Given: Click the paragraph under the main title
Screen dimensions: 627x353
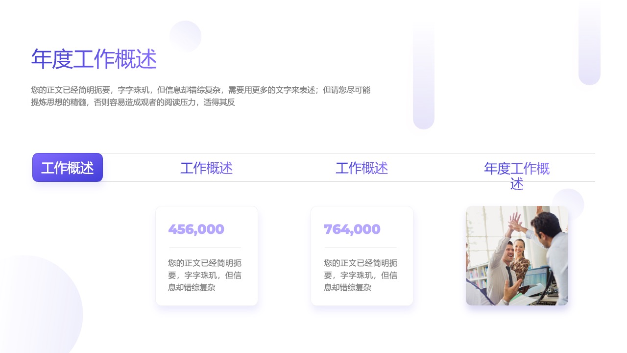Looking at the screenshot, I should pos(201,96).
